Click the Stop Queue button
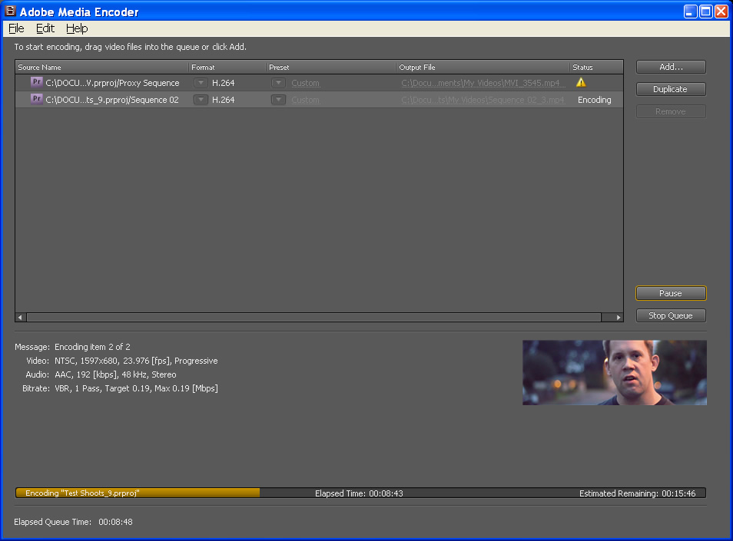The width and height of the screenshot is (733, 541). click(671, 315)
